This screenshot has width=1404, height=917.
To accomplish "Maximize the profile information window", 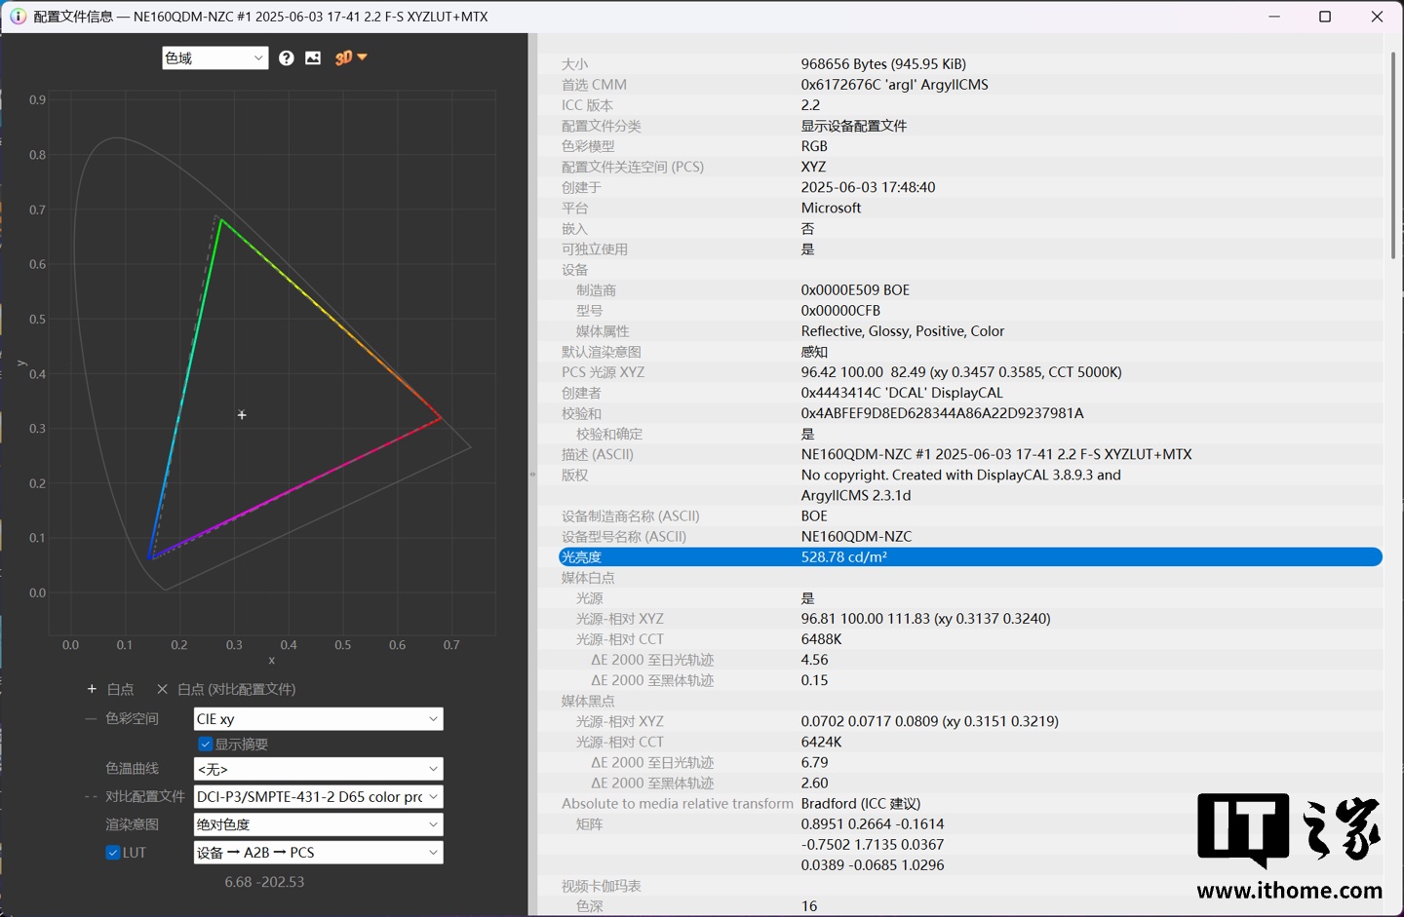I will 1324,17.
